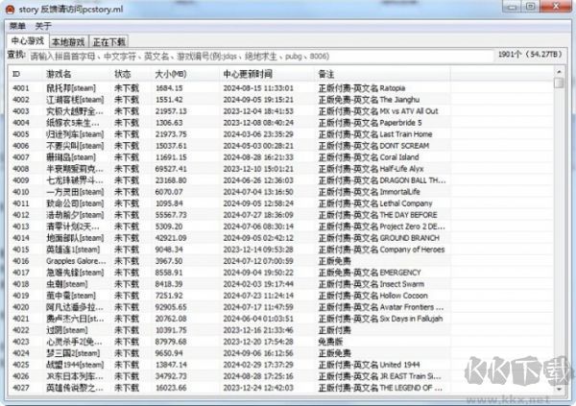
Task: Click size value 92905.65
Action: point(171,307)
